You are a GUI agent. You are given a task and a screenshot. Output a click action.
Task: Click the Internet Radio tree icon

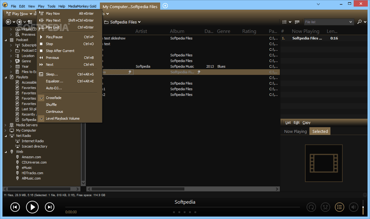[18, 141]
